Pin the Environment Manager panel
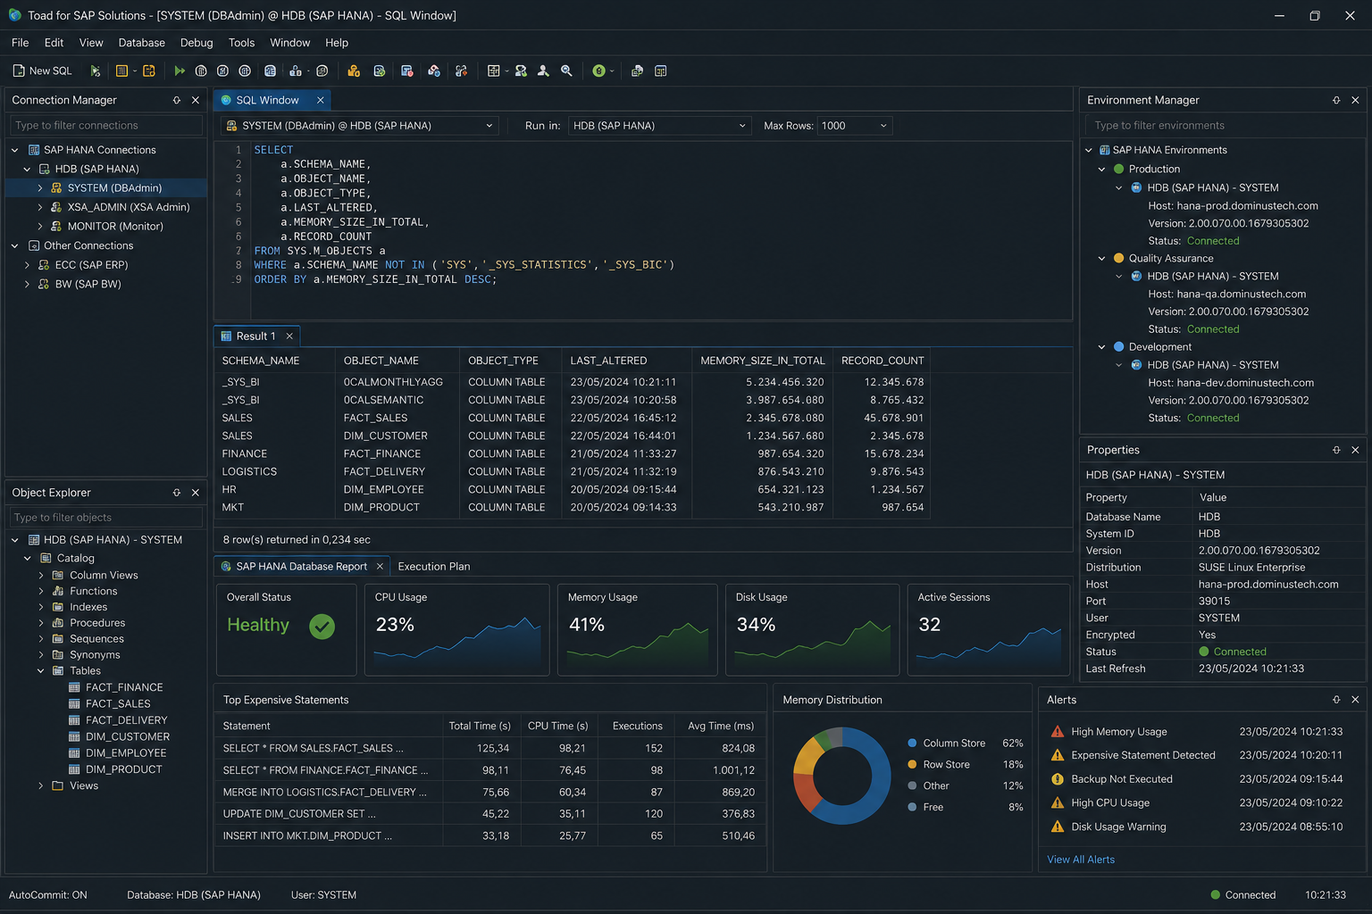This screenshot has width=1372, height=914. click(x=1336, y=100)
